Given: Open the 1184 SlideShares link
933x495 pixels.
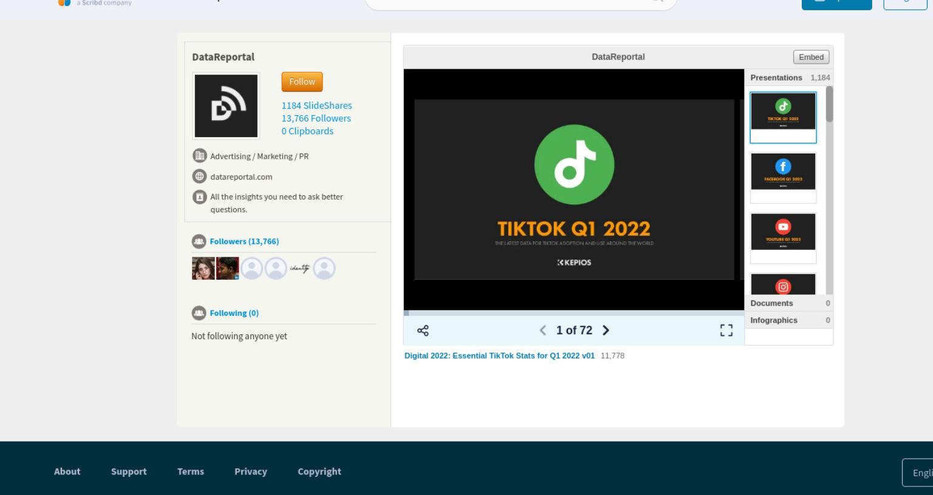Looking at the screenshot, I should click(316, 106).
